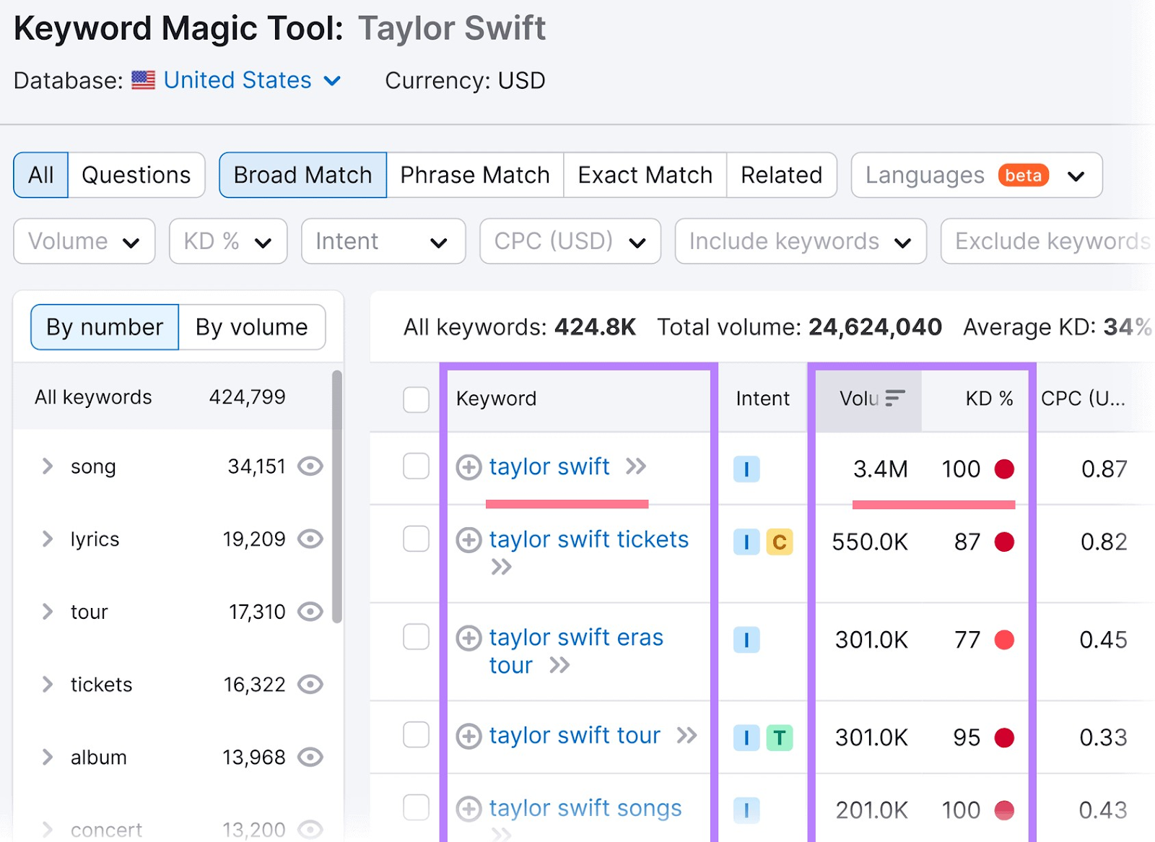Check the select-all checkbox in the table header

click(x=416, y=399)
